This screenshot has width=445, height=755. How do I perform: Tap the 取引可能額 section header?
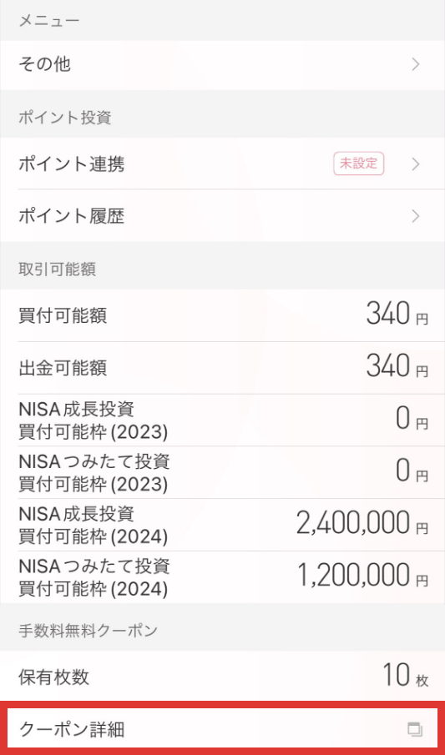click(58, 269)
